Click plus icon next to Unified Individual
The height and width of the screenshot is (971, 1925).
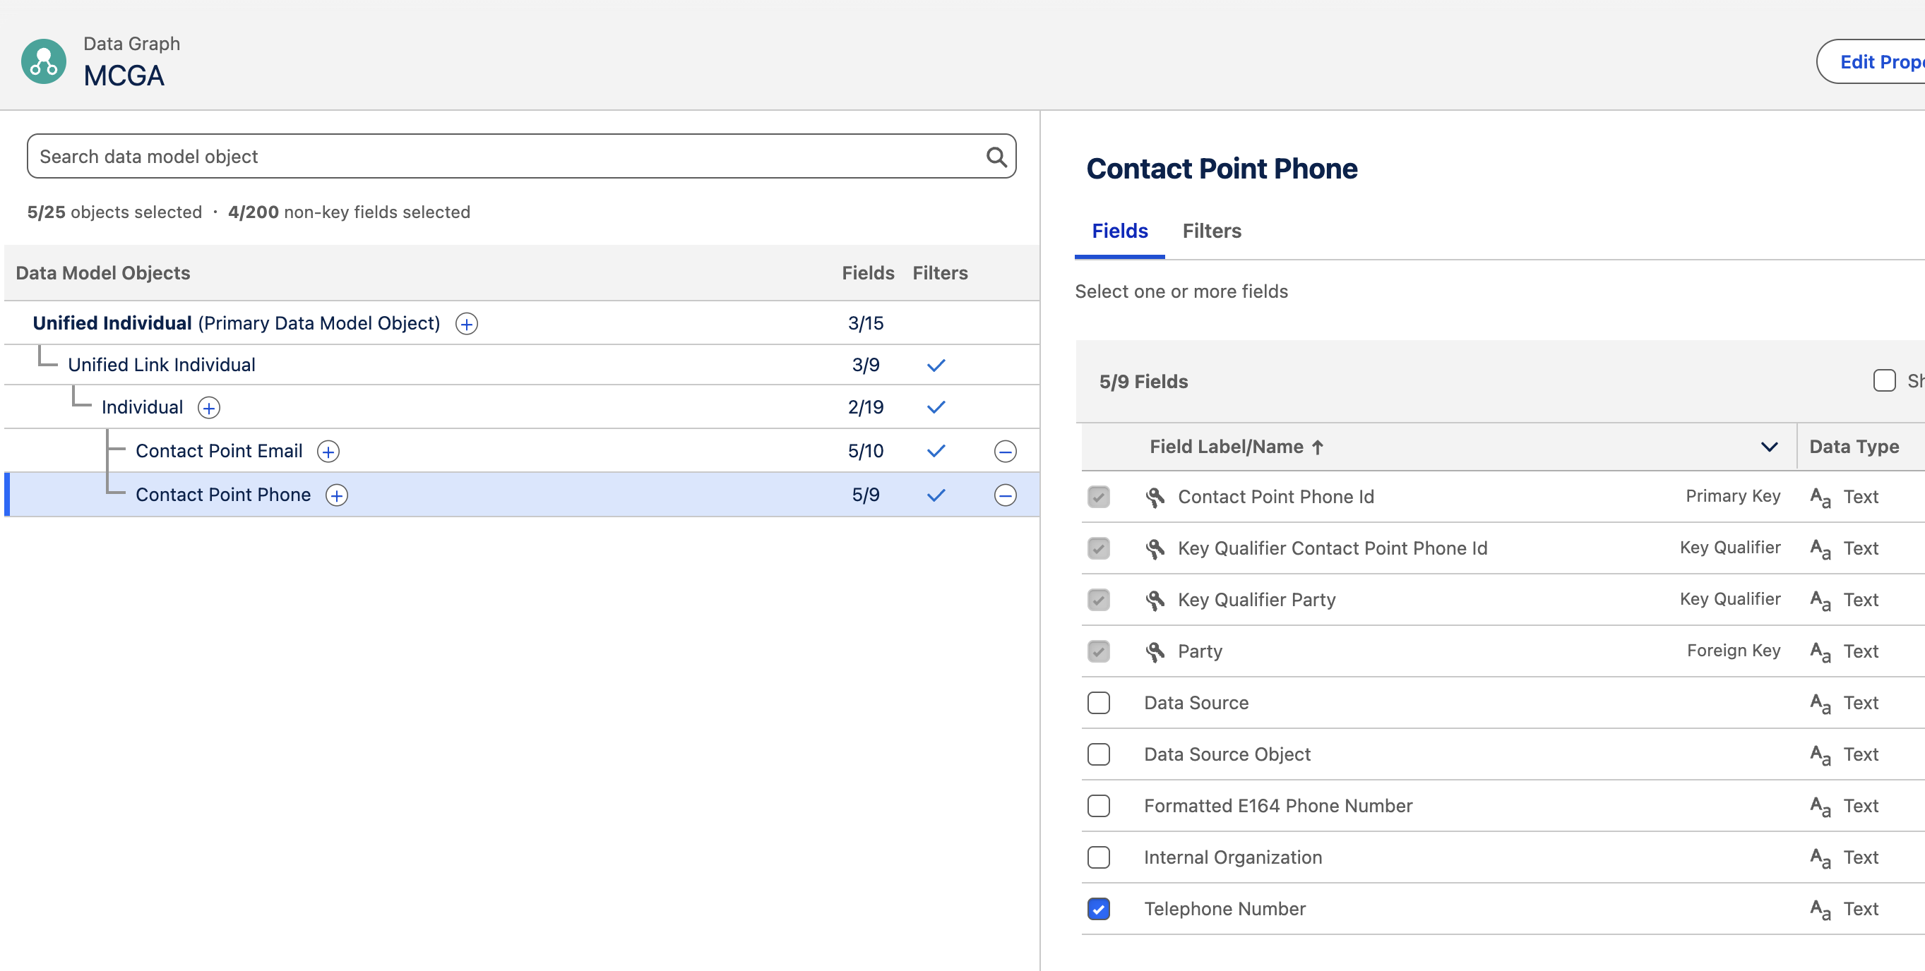click(x=465, y=323)
